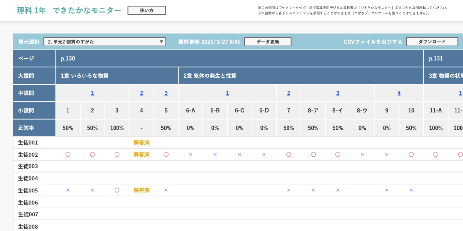Screen dimensions: 463x231
Task: Click the 小設問 6-A column header
Action: [x=191, y=110]
